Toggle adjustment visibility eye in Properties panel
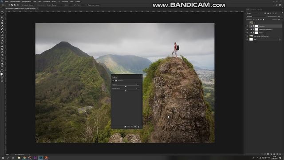This screenshot has width=284, height=160. 135,127
